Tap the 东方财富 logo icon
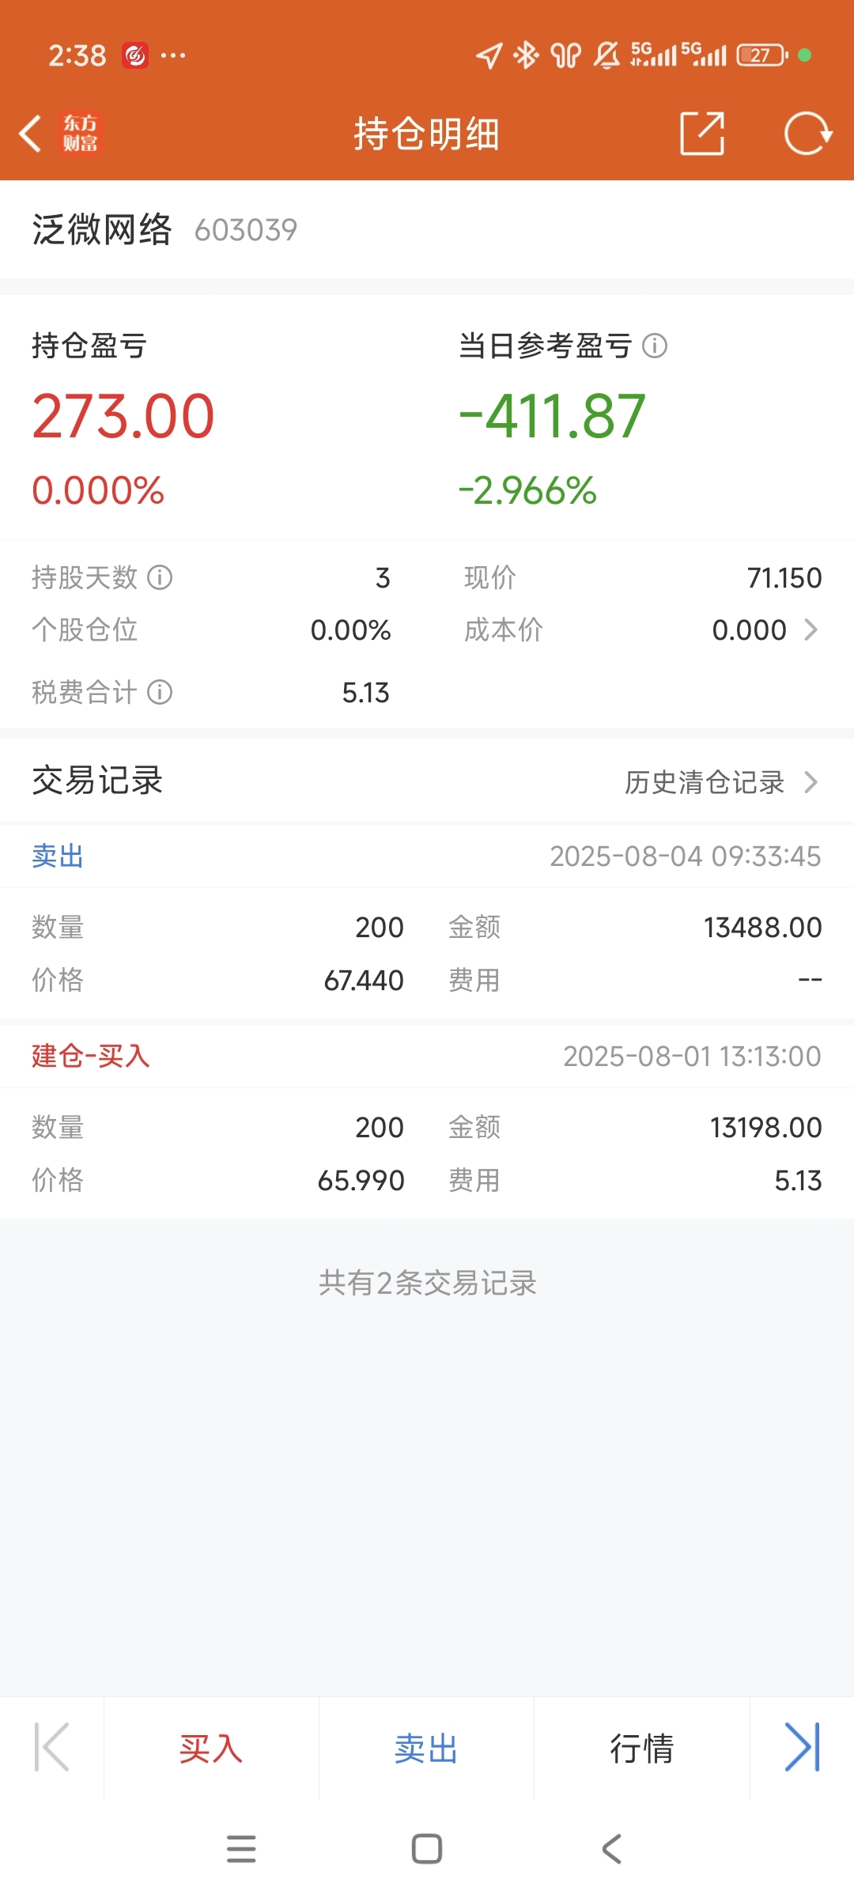The image size is (854, 1898). pos(81,133)
